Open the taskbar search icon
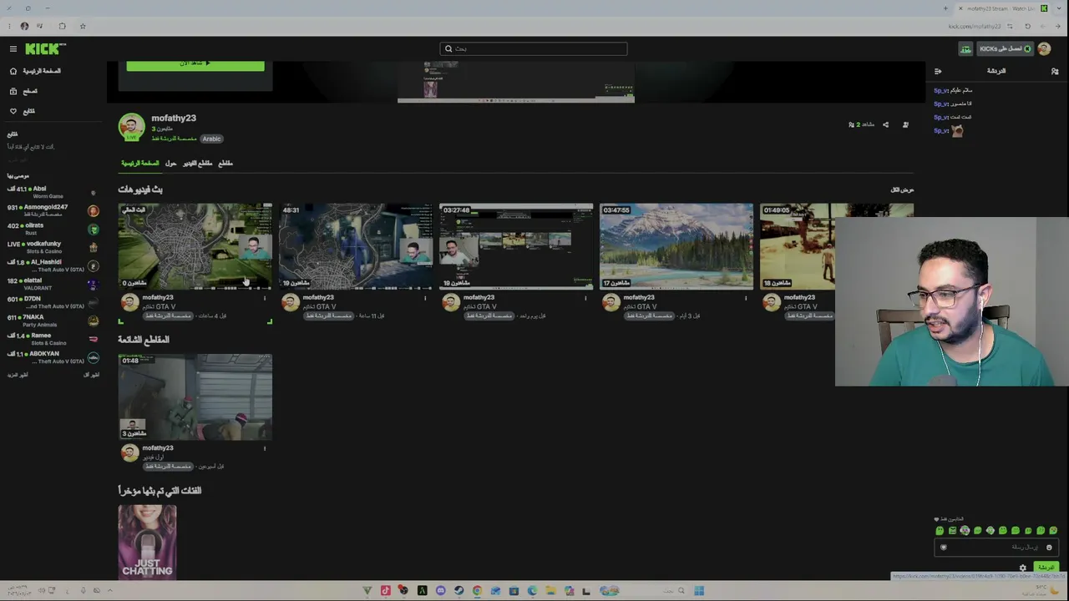This screenshot has height=601, width=1069. (x=681, y=591)
